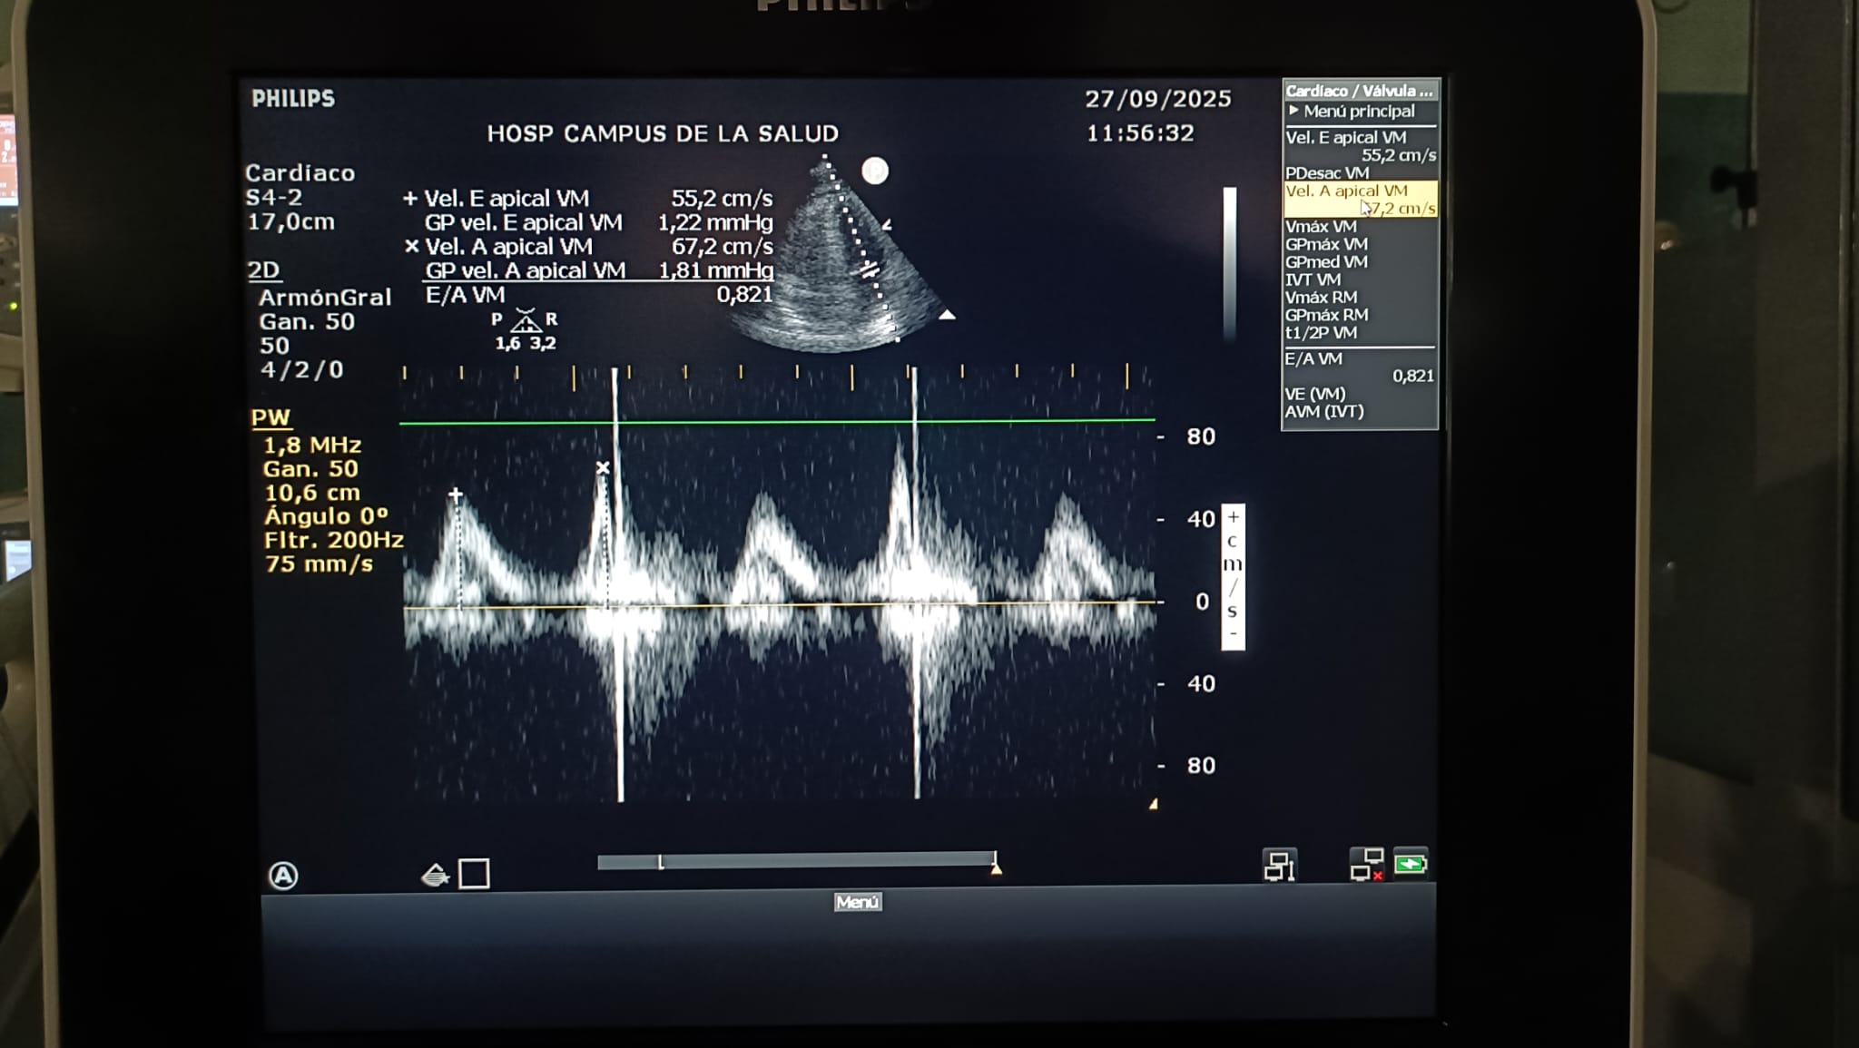The width and height of the screenshot is (1859, 1048).
Task: Click the green battery charging icon
Action: (1411, 863)
